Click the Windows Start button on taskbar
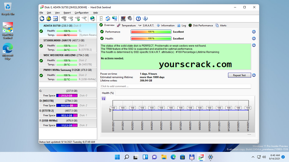The width and height of the screenshot is (289, 162). (x=117, y=157)
